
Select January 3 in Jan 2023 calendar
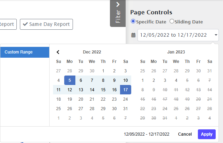pyautogui.click(x=165, y=80)
